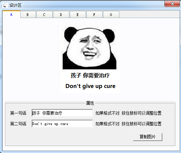Select tab G
This screenshot has width=181, height=153.
pyautogui.click(x=111, y=15)
